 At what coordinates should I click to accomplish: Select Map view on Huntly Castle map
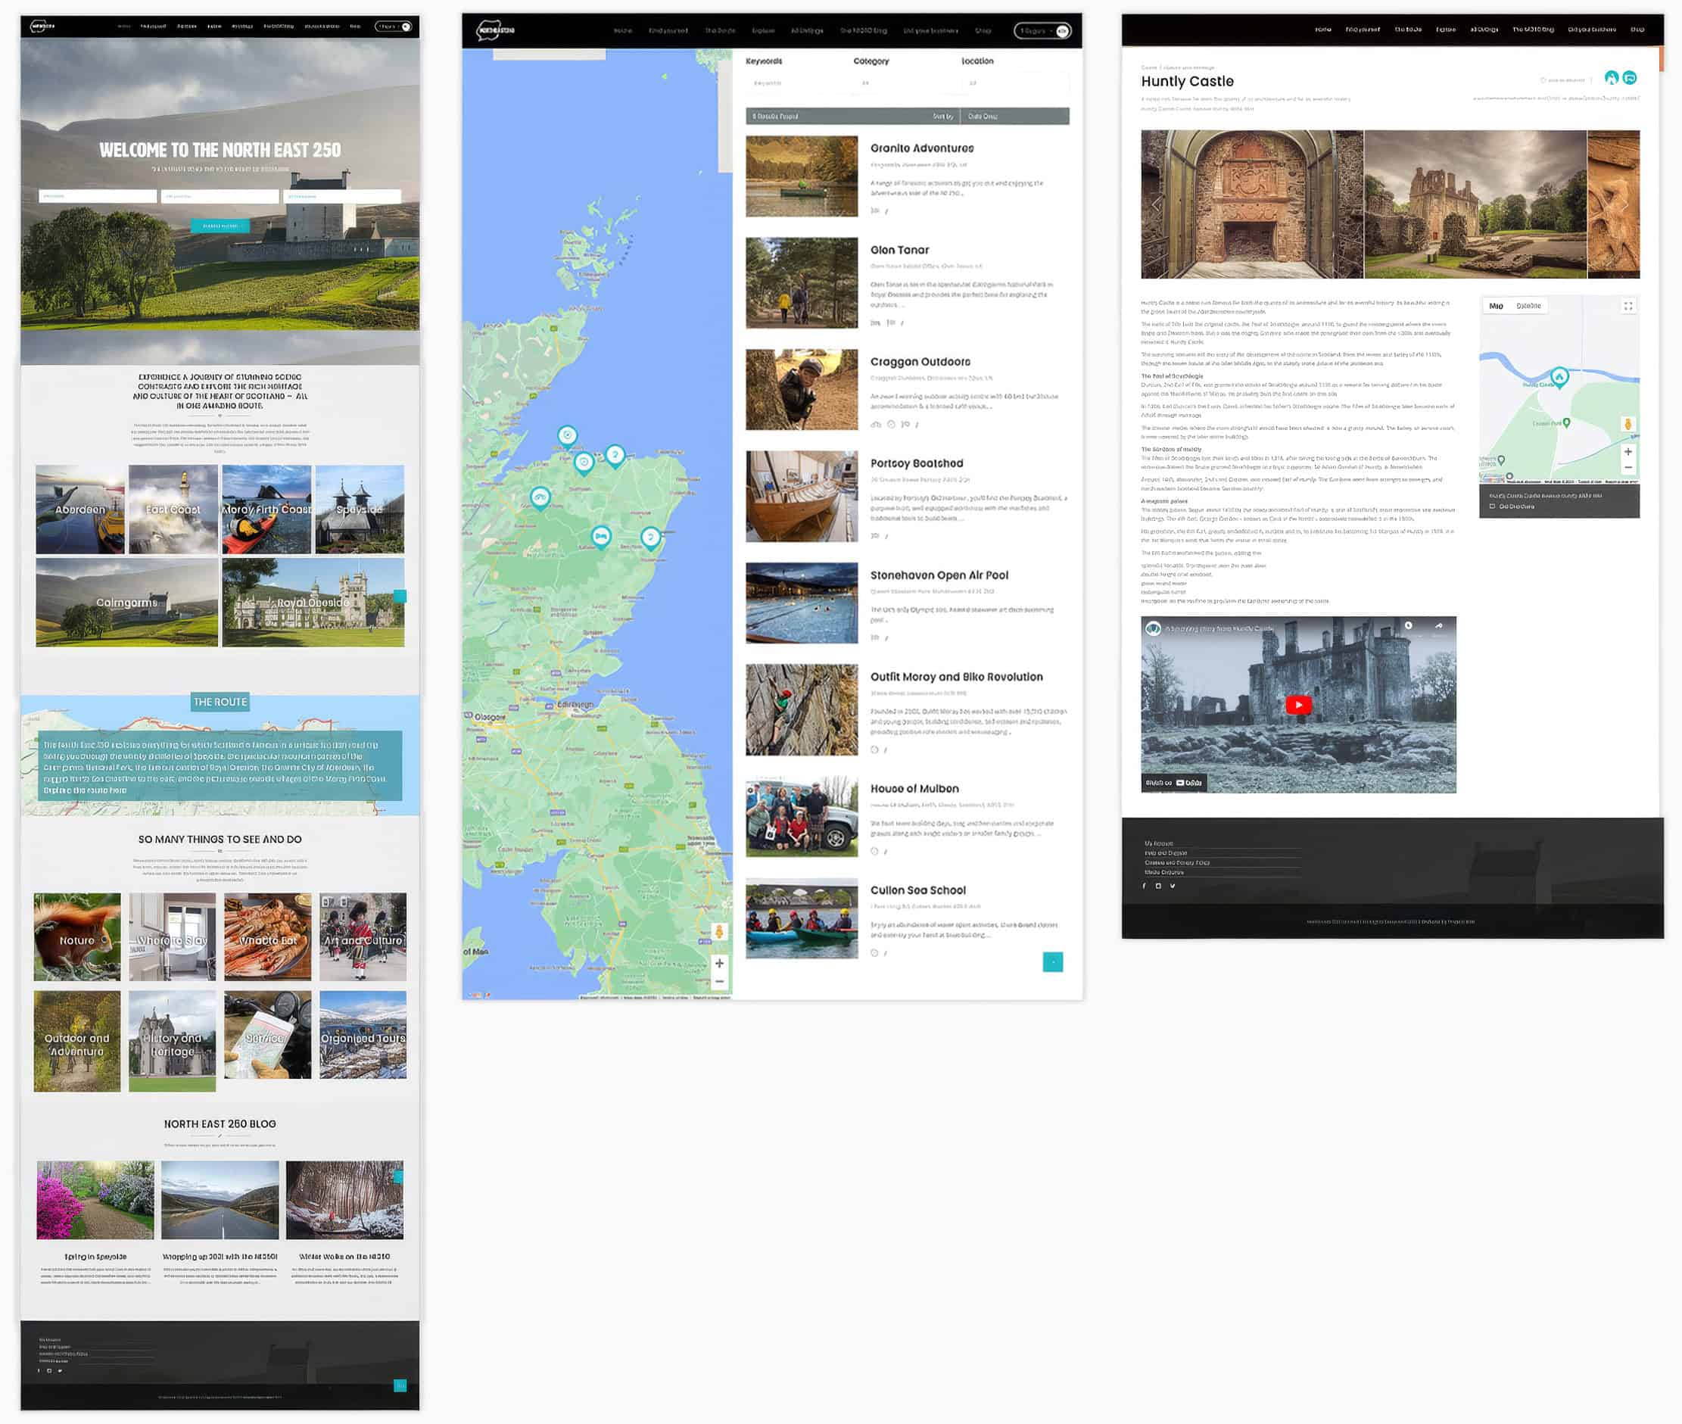click(1496, 306)
